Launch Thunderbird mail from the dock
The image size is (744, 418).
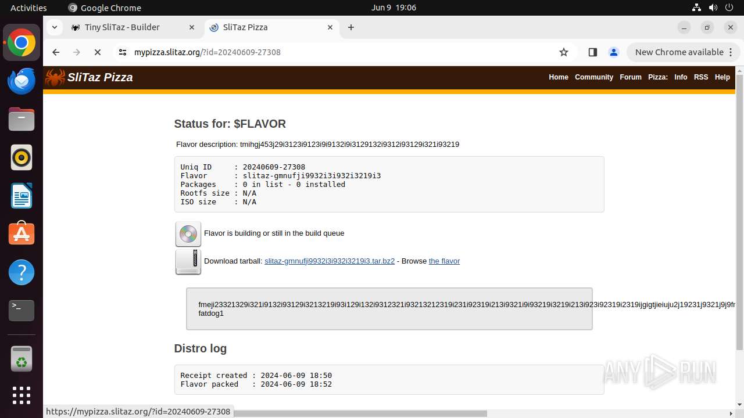[22, 81]
